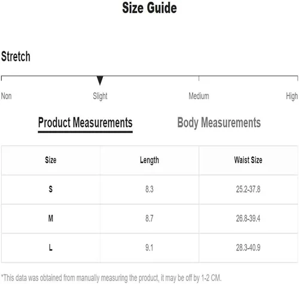Select the size S row label
299x284 pixels.
(51, 189)
